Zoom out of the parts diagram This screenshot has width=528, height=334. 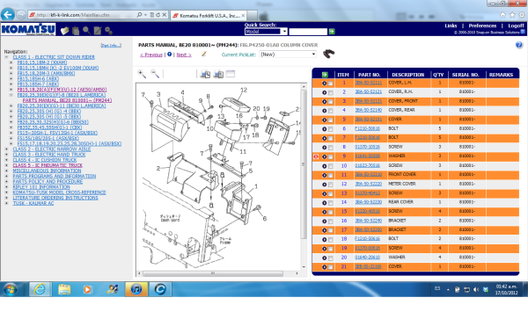pyautogui.click(x=155, y=74)
